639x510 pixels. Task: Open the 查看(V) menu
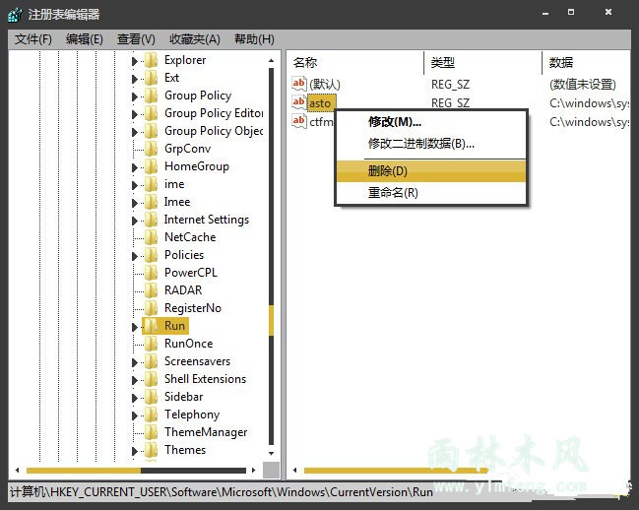tap(136, 39)
